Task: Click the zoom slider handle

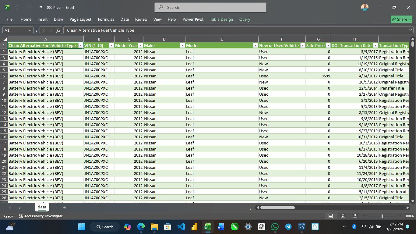Action: [382, 216]
